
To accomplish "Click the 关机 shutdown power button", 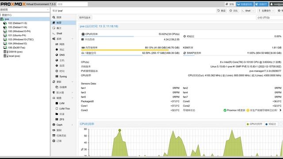I will point(233,11).
